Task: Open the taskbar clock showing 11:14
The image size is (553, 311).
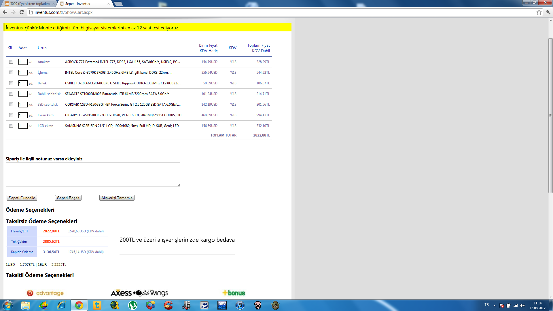Action: [537, 306]
